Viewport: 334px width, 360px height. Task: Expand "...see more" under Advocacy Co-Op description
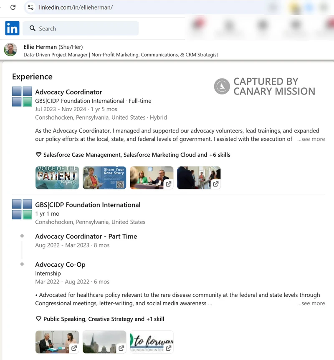pyautogui.click(x=311, y=303)
